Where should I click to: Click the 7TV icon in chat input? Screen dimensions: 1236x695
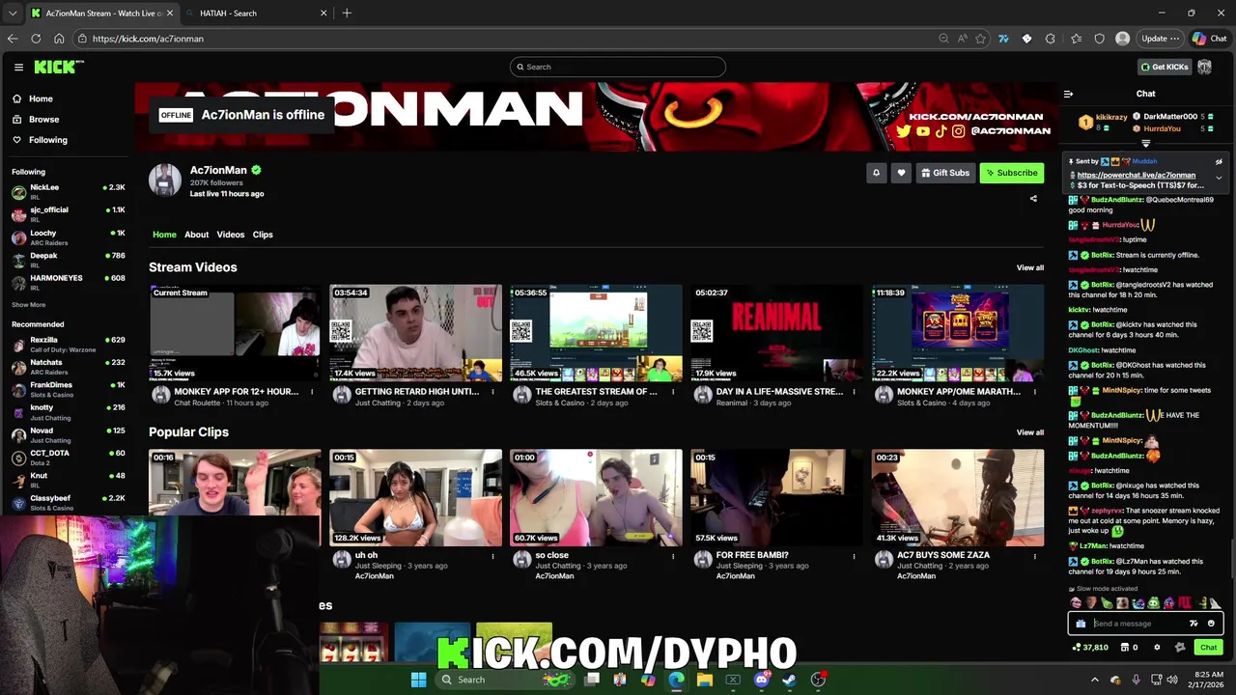tap(1194, 624)
